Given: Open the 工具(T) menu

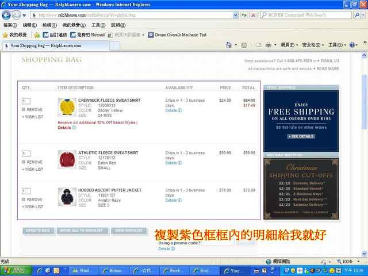Looking at the screenshot, I should coord(98,25).
